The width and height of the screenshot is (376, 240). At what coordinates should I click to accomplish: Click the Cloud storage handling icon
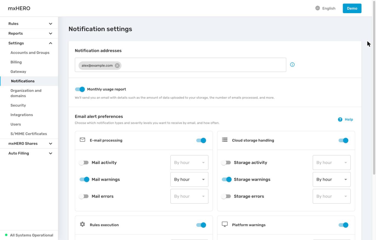tap(225, 140)
